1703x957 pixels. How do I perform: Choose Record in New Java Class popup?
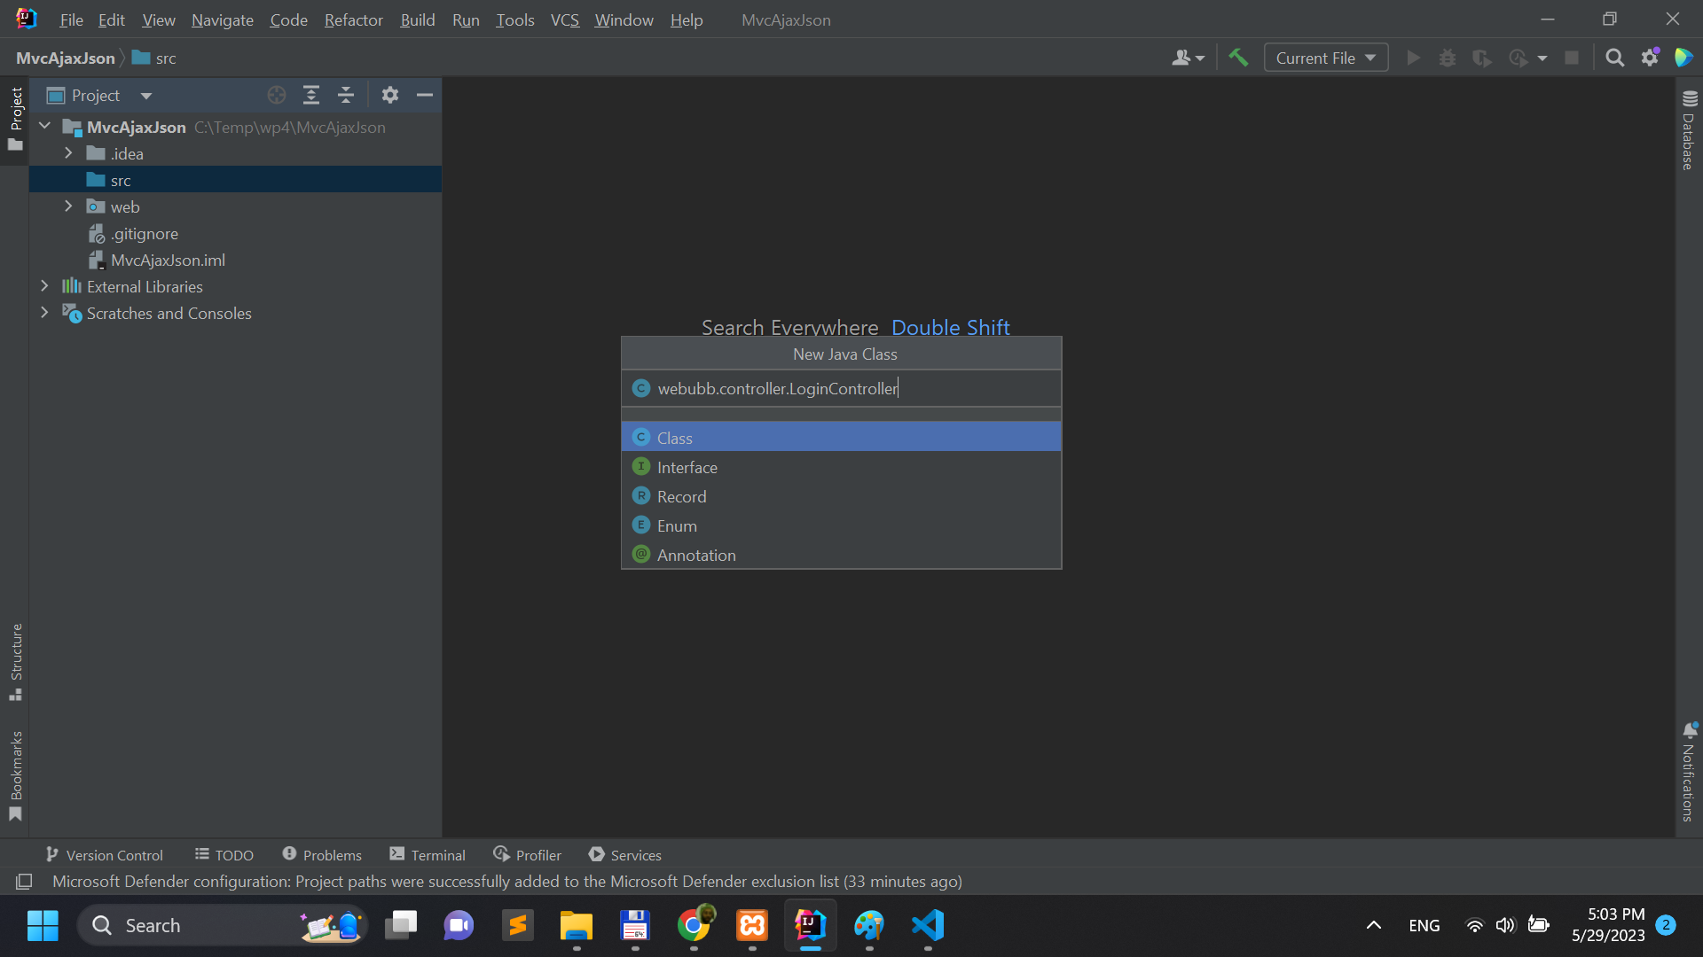pos(841,495)
